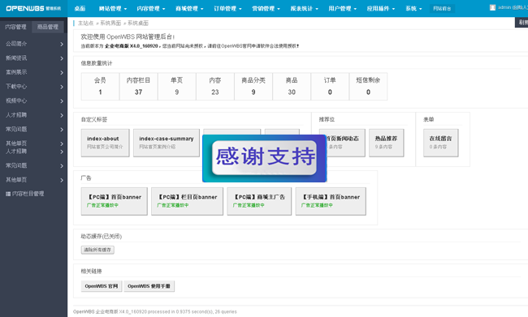Open the 订单管理 dropdown menu
Viewport: 528px width, 317px height.
[x=227, y=8]
